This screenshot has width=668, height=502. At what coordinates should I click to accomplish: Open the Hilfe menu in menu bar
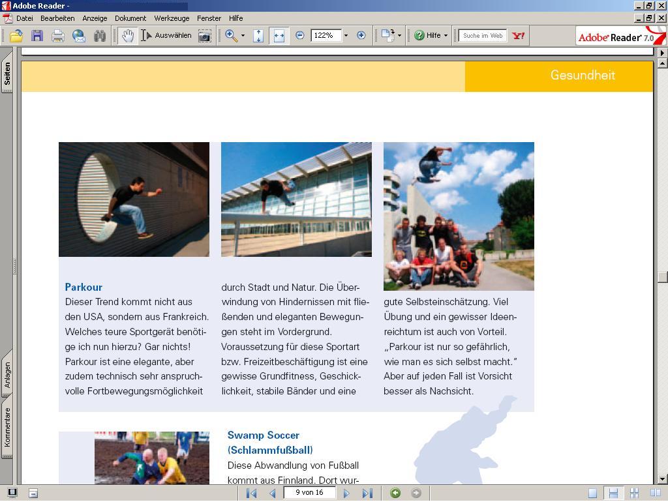[x=235, y=18]
